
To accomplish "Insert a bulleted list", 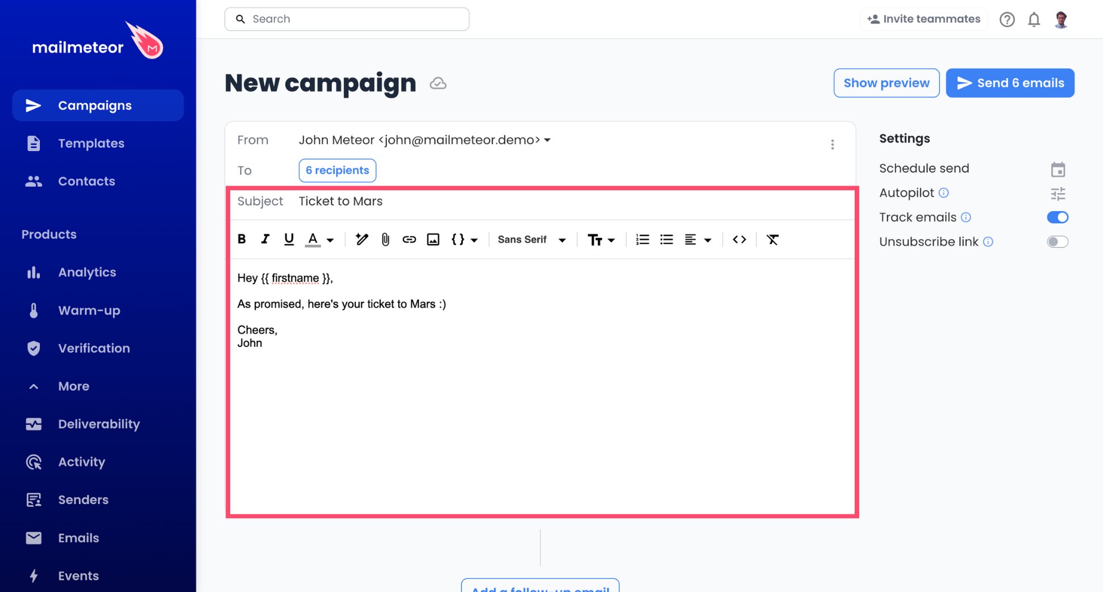I will point(667,240).
